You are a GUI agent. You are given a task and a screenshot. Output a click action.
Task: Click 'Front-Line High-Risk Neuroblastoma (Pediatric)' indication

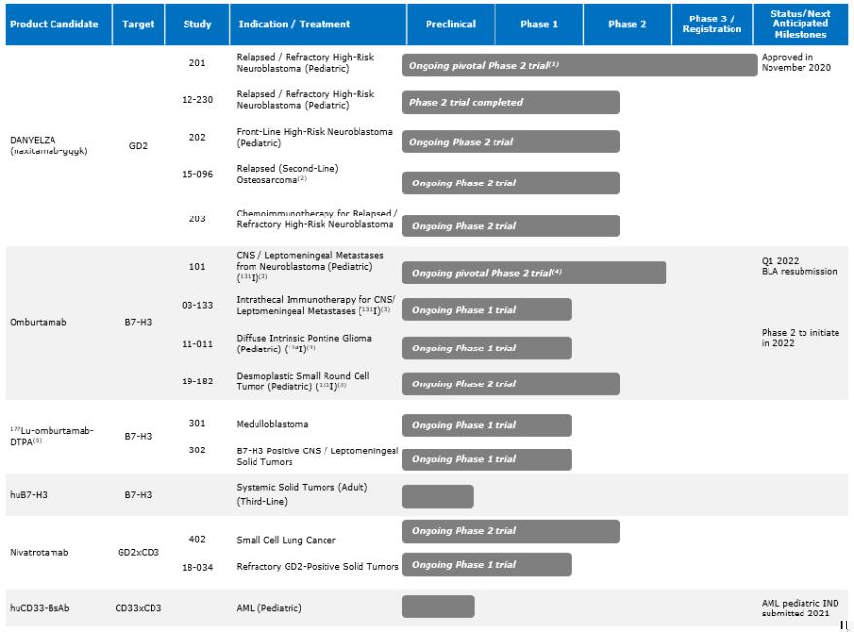(314, 137)
